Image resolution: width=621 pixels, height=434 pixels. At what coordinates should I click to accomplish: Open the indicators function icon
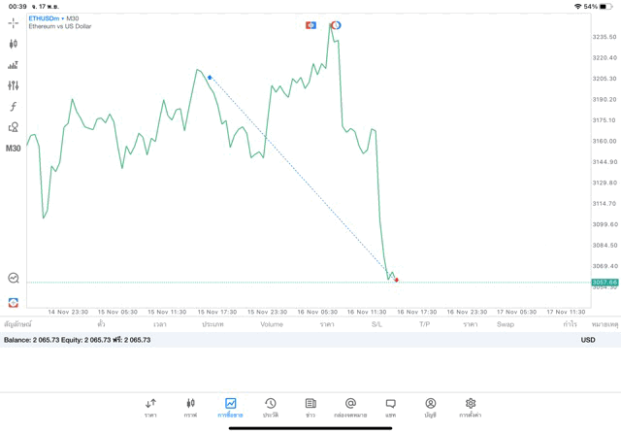point(13,107)
